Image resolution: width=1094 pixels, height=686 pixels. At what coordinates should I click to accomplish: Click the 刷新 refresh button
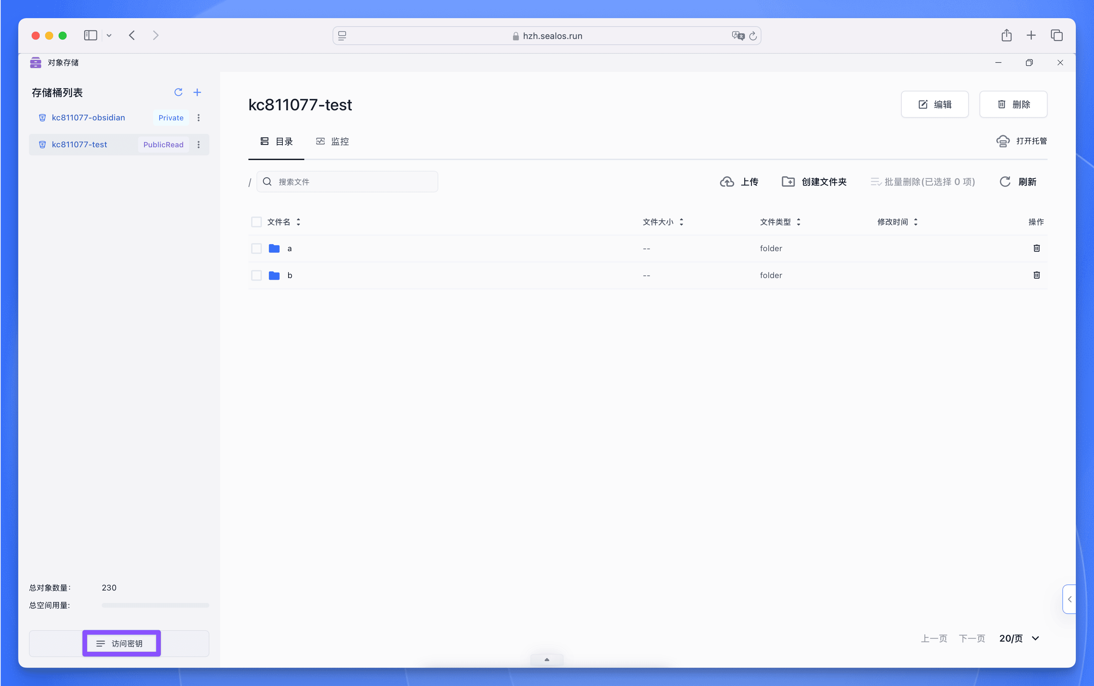coord(1018,182)
